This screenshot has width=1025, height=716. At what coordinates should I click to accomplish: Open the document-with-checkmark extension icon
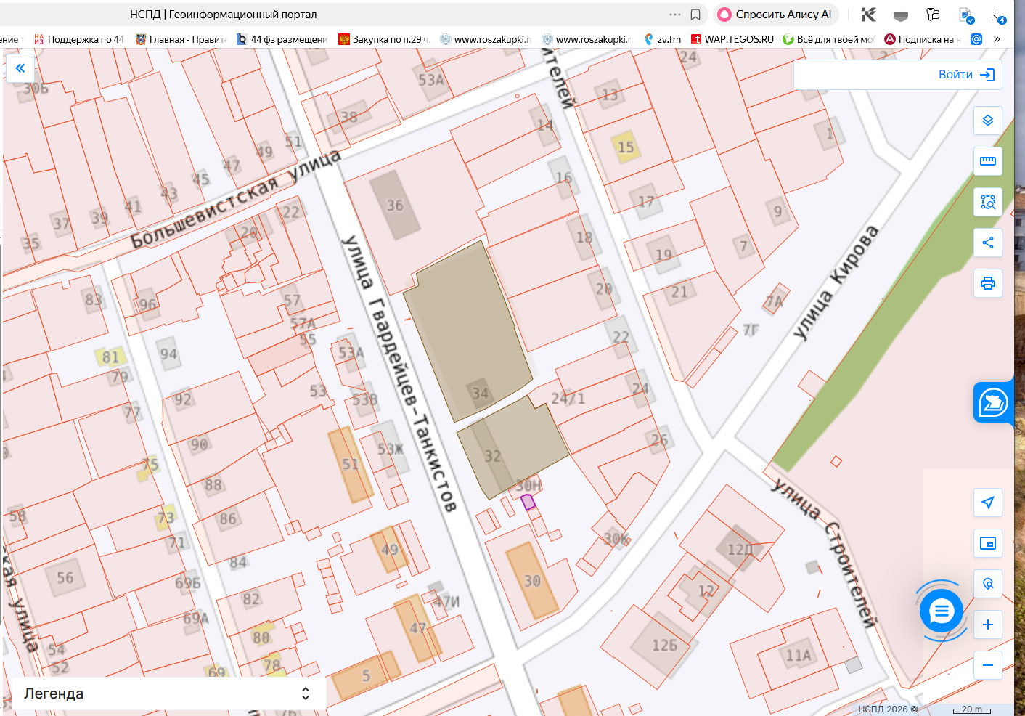click(x=966, y=15)
